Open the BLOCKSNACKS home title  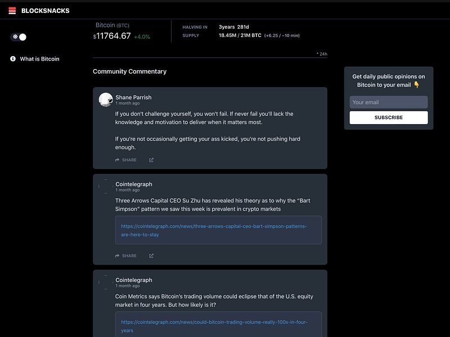pyautogui.click(x=46, y=11)
